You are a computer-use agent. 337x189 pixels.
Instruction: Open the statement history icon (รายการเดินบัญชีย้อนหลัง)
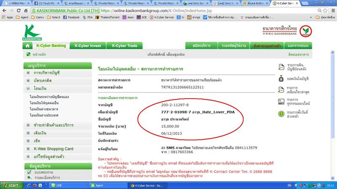[x=281, y=67]
